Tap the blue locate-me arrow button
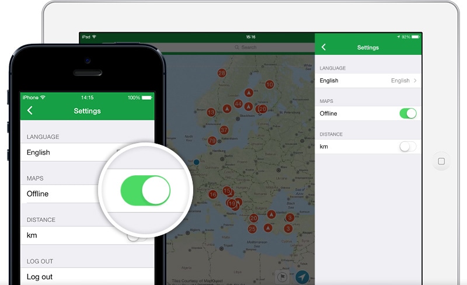 coord(302,277)
